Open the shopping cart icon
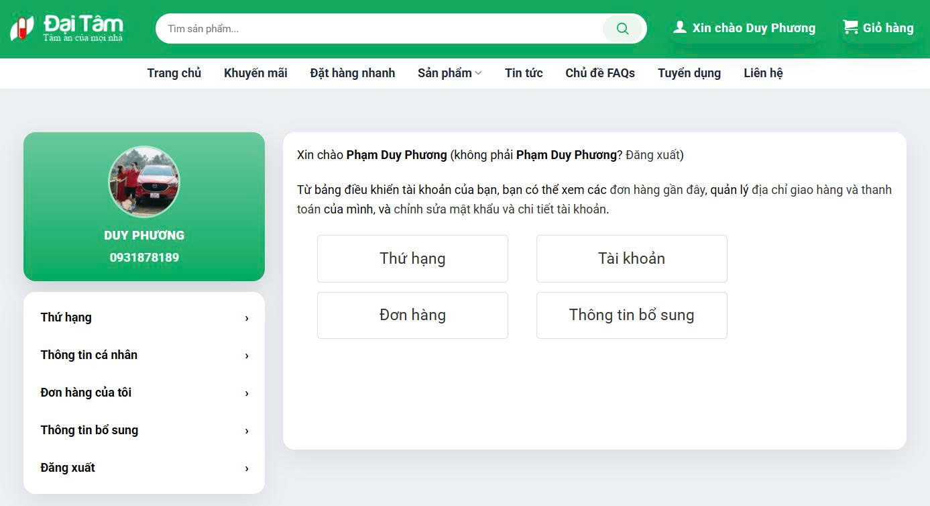The height and width of the screenshot is (506, 930). [x=850, y=28]
